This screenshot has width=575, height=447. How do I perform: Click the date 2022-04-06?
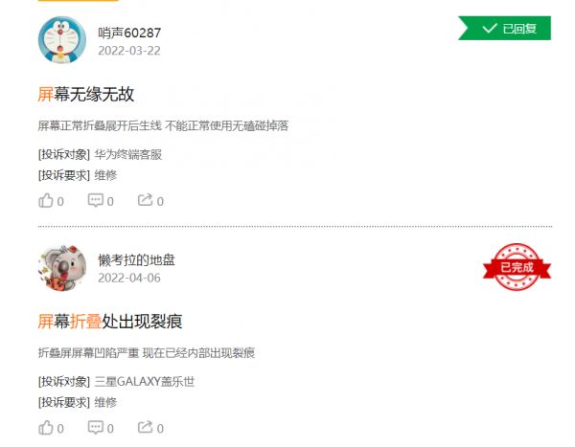point(129,279)
